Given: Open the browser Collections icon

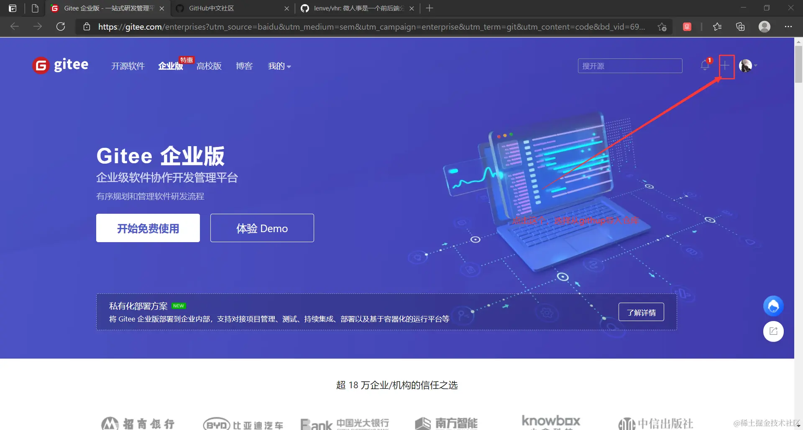Looking at the screenshot, I should pos(740,27).
